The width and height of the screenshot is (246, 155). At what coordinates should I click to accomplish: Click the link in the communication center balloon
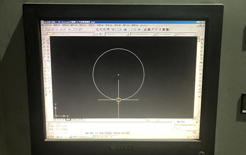[x=178, y=128]
